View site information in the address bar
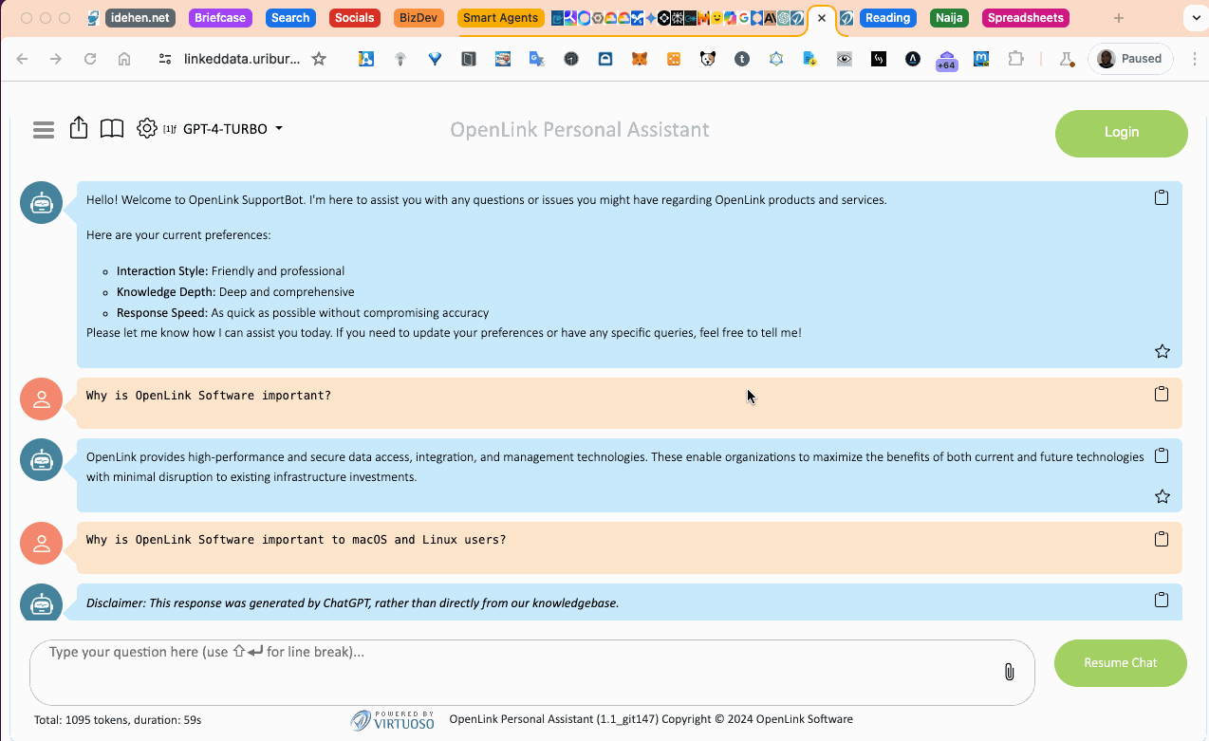The height and width of the screenshot is (741, 1209). pyautogui.click(x=165, y=59)
